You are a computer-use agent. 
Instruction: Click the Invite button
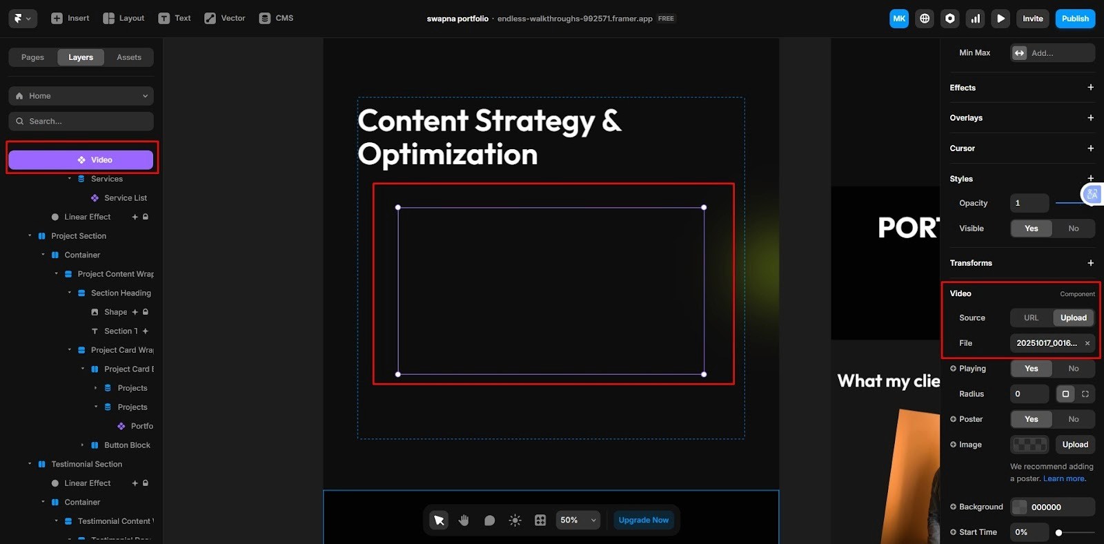1033,19
